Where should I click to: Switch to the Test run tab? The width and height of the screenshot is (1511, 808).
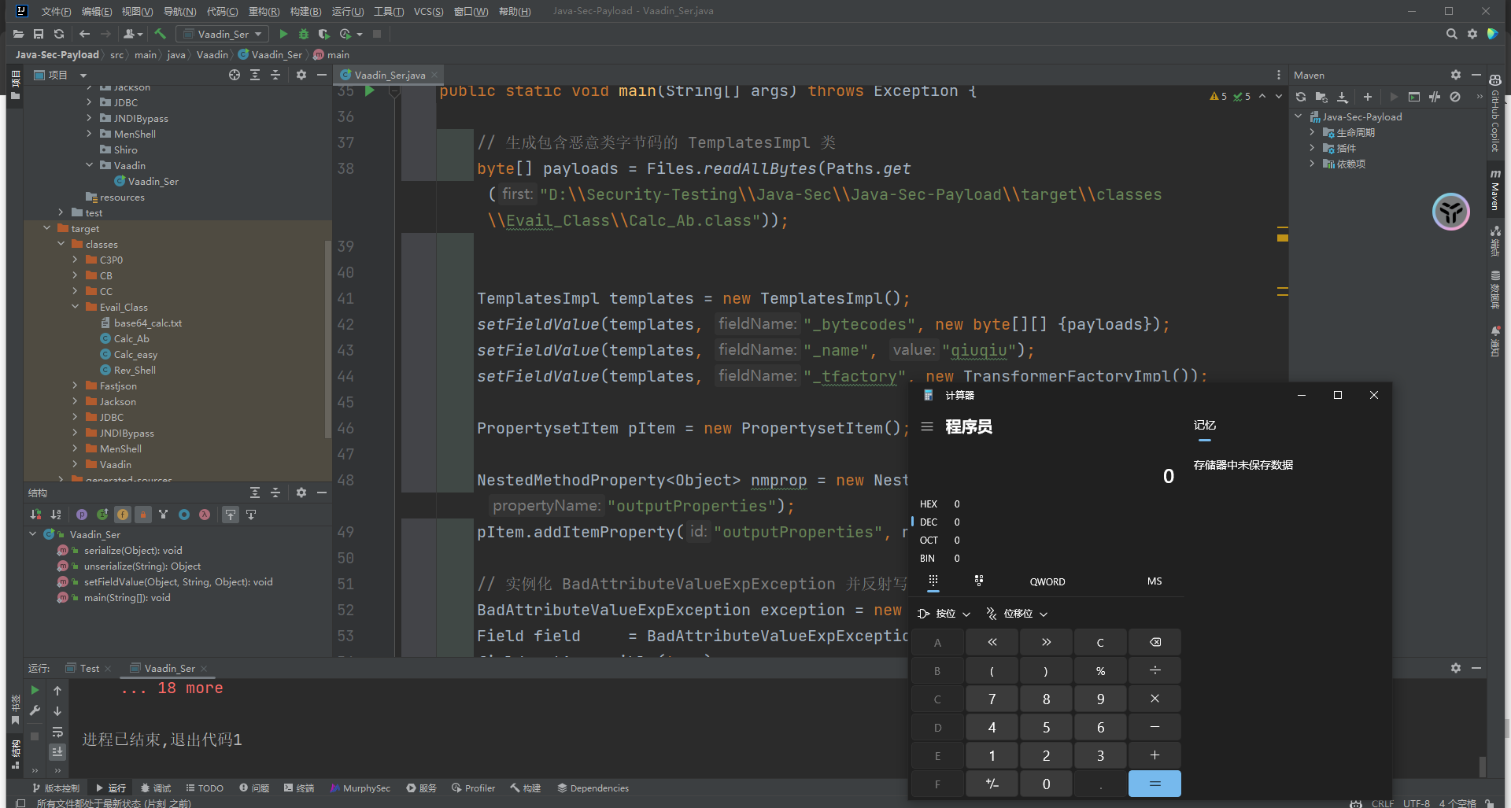click(90, 668)
